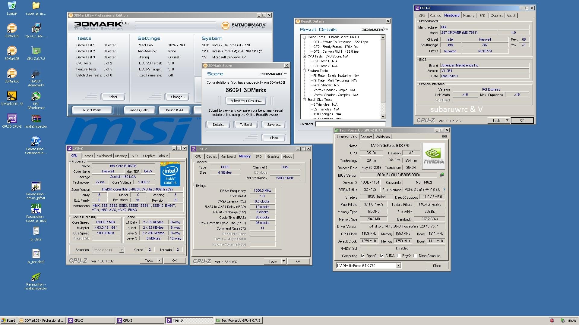Switch to the Sensors tab in GPU-Z

point(366,137)
